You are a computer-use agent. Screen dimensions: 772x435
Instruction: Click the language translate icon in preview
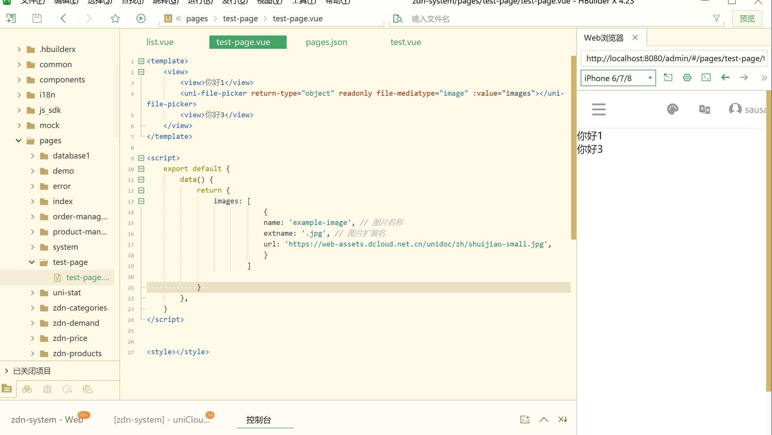click(x=704, y=109)
